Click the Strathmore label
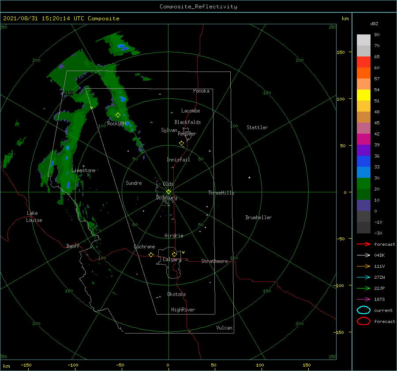 pos(214,261)
